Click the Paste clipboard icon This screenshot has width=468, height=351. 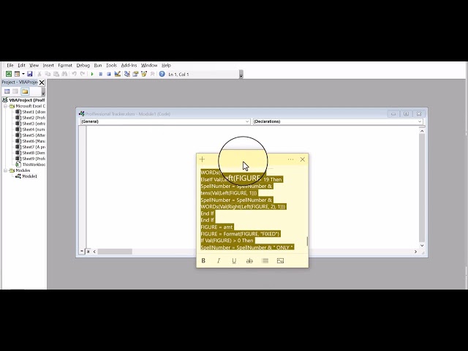pyautogui.click(x=56, y=74)
